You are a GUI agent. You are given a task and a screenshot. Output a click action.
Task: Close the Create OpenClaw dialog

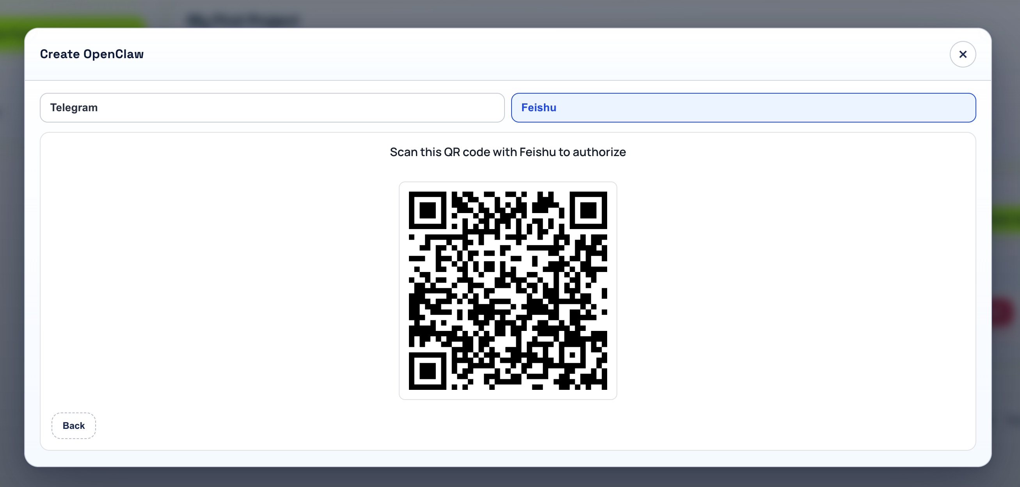963,54
